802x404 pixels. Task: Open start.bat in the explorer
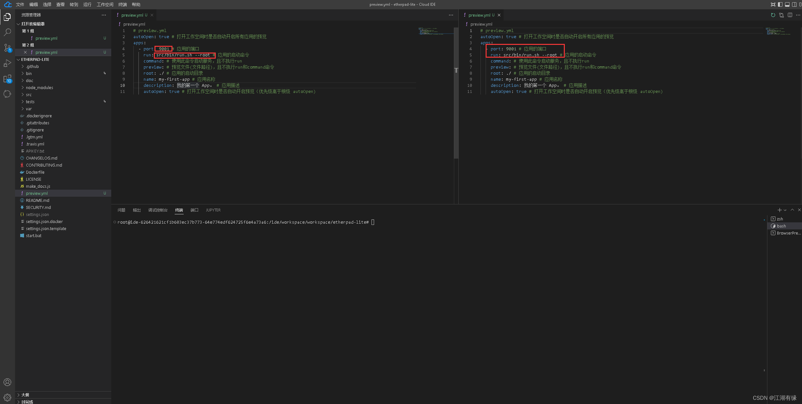(x=63, y=236)
